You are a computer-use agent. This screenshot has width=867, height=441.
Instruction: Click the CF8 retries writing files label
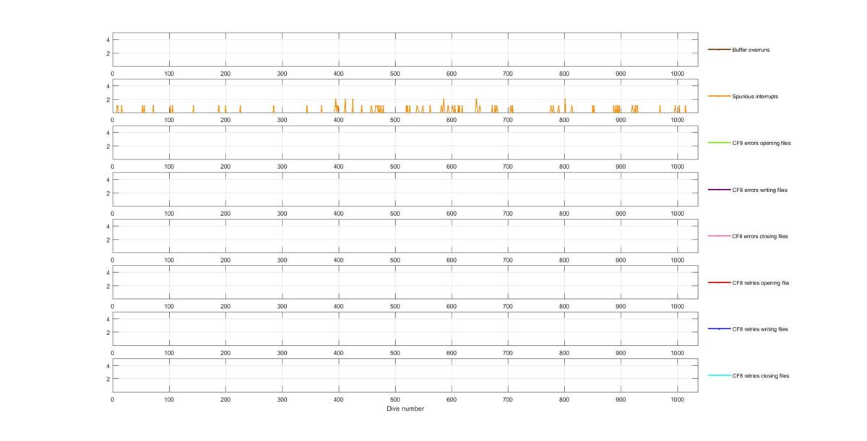(760, 329)
